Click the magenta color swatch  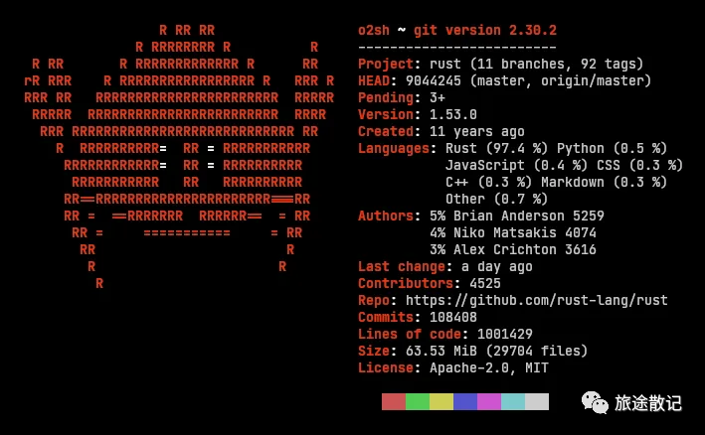[489, 402]
